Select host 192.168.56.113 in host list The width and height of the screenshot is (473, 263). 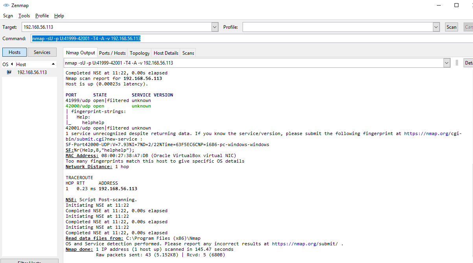[32, 72]
